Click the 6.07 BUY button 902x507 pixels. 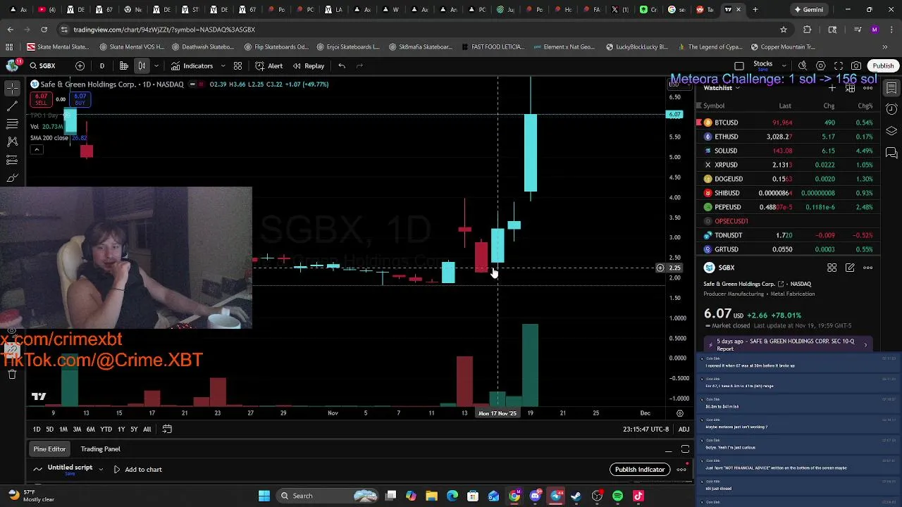(x=80, y=99)
